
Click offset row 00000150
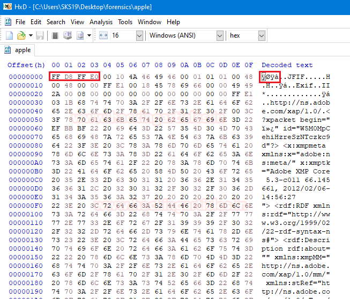[x=26, y=257]
